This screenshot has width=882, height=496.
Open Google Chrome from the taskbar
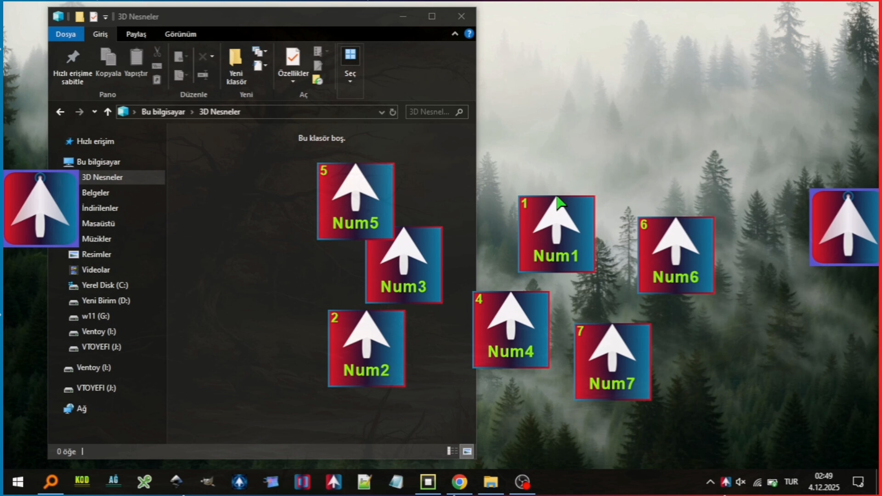(x=459, y=482)
